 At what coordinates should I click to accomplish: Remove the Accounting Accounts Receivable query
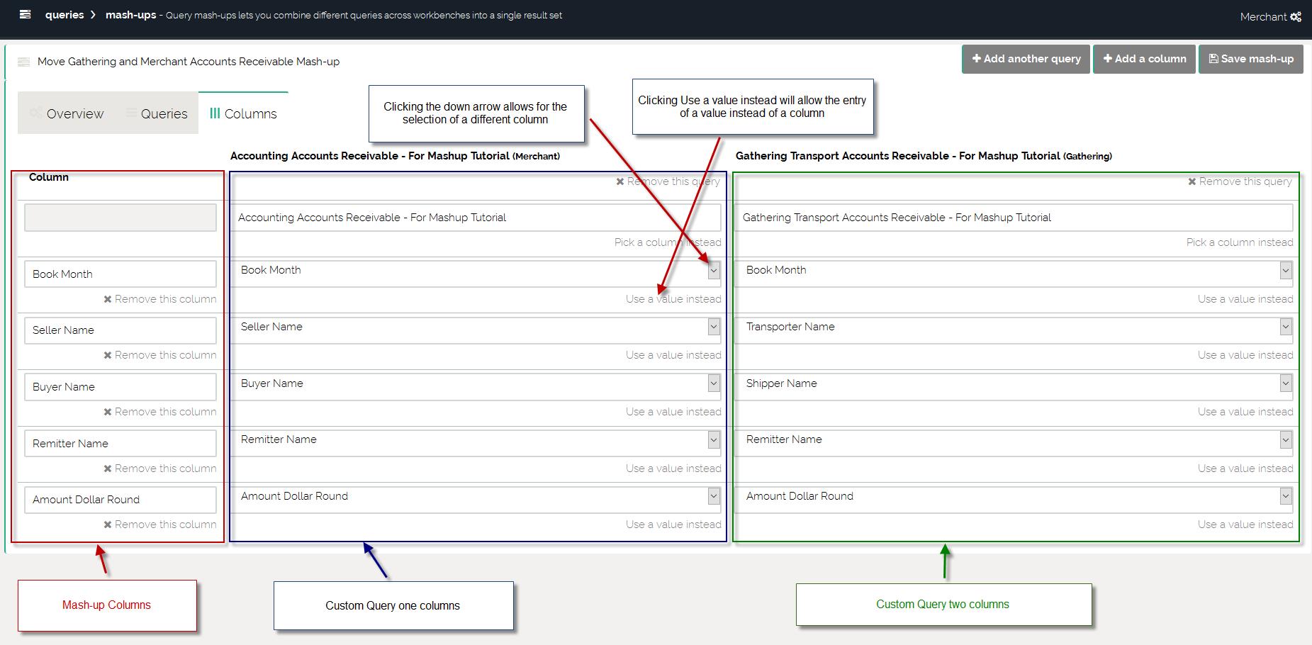click(x=668, y=181)
